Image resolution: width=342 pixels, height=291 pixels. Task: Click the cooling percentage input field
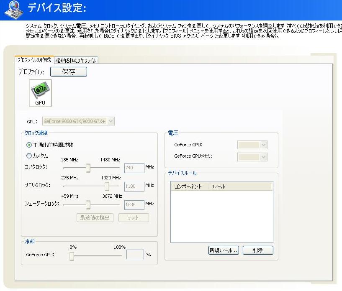(x=135, y=254)
